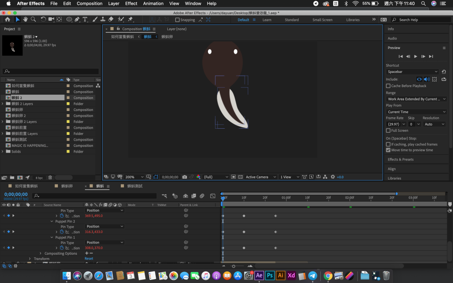
Task: Select the Zoom magnifier tool
Action: pos(33,19)
